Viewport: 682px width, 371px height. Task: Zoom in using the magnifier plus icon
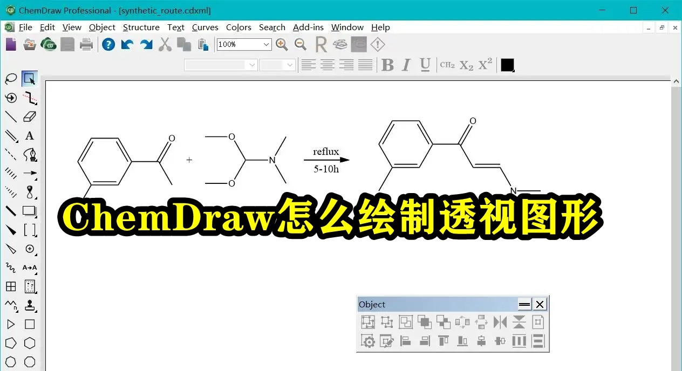282,44
